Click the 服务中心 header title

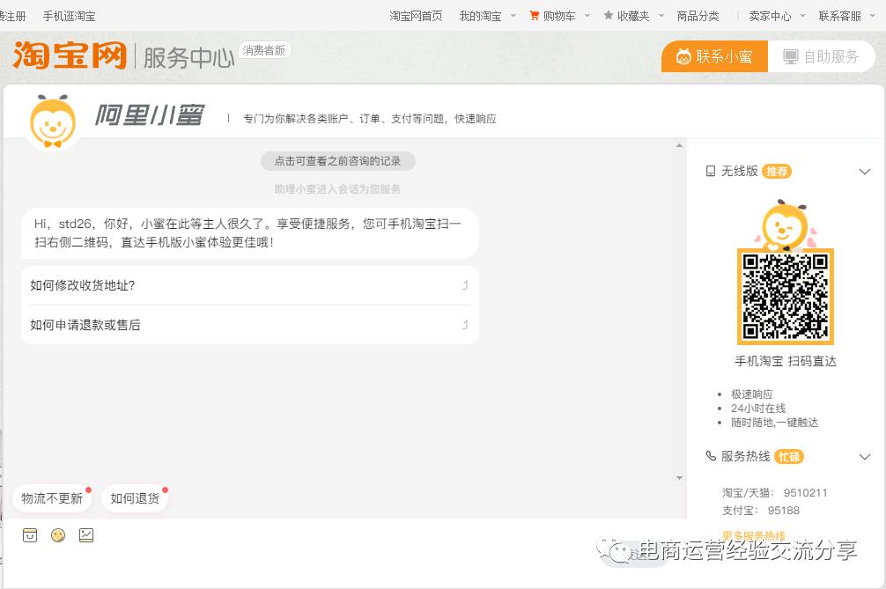click(188, 57)
